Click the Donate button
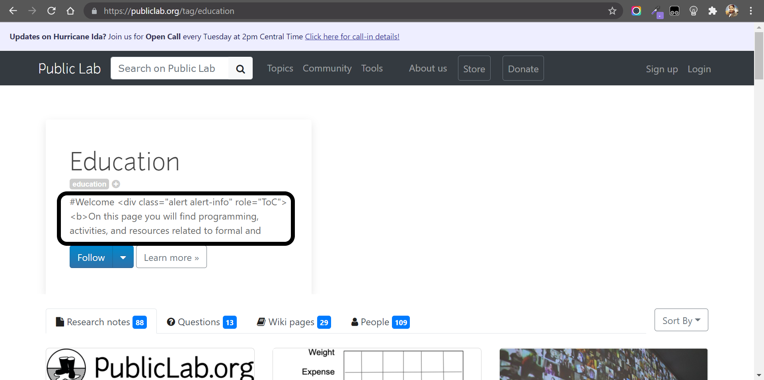The width and height of the screenshot is (764, 380). pos(523,68)
